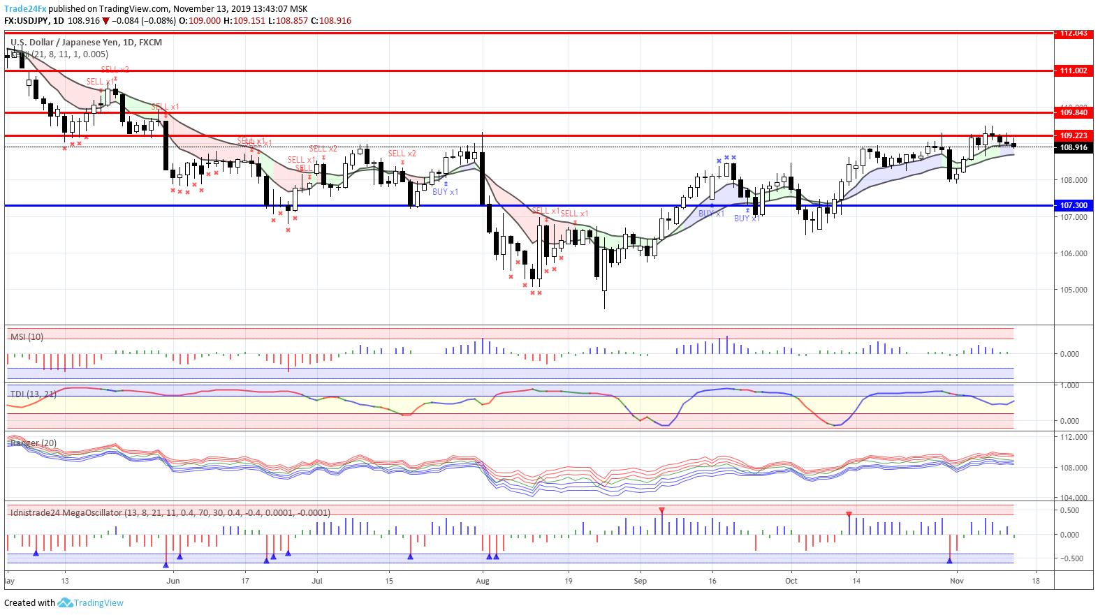Click the 1.000 value on the TDI scale
This screenshot has width=1098, height=615.
coord(1069,385)
